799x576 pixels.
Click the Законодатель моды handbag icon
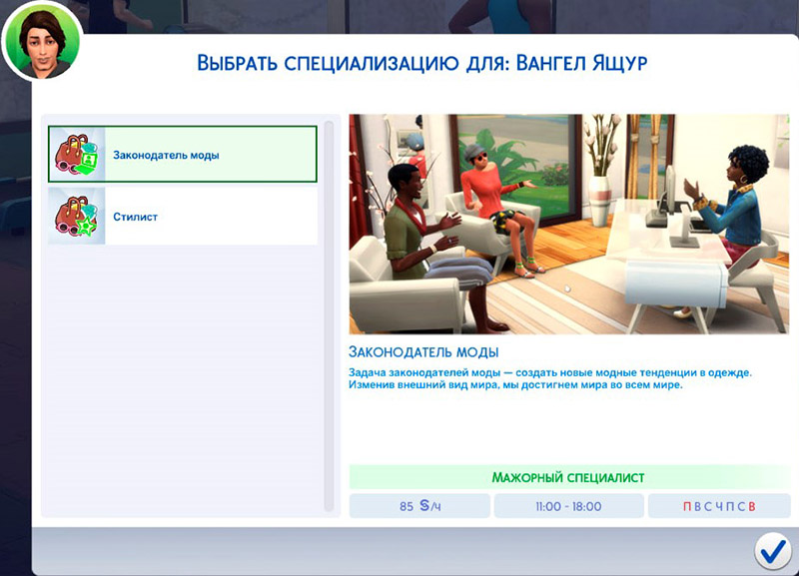coord(77,155)
